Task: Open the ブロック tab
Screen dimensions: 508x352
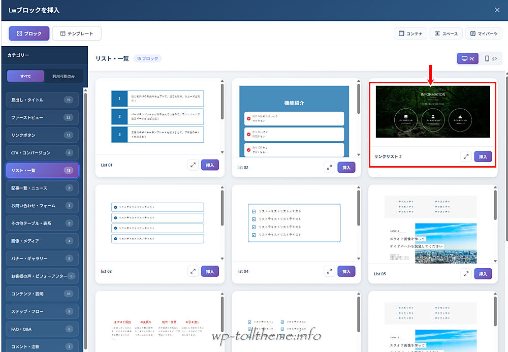Action: coord(29,34)
